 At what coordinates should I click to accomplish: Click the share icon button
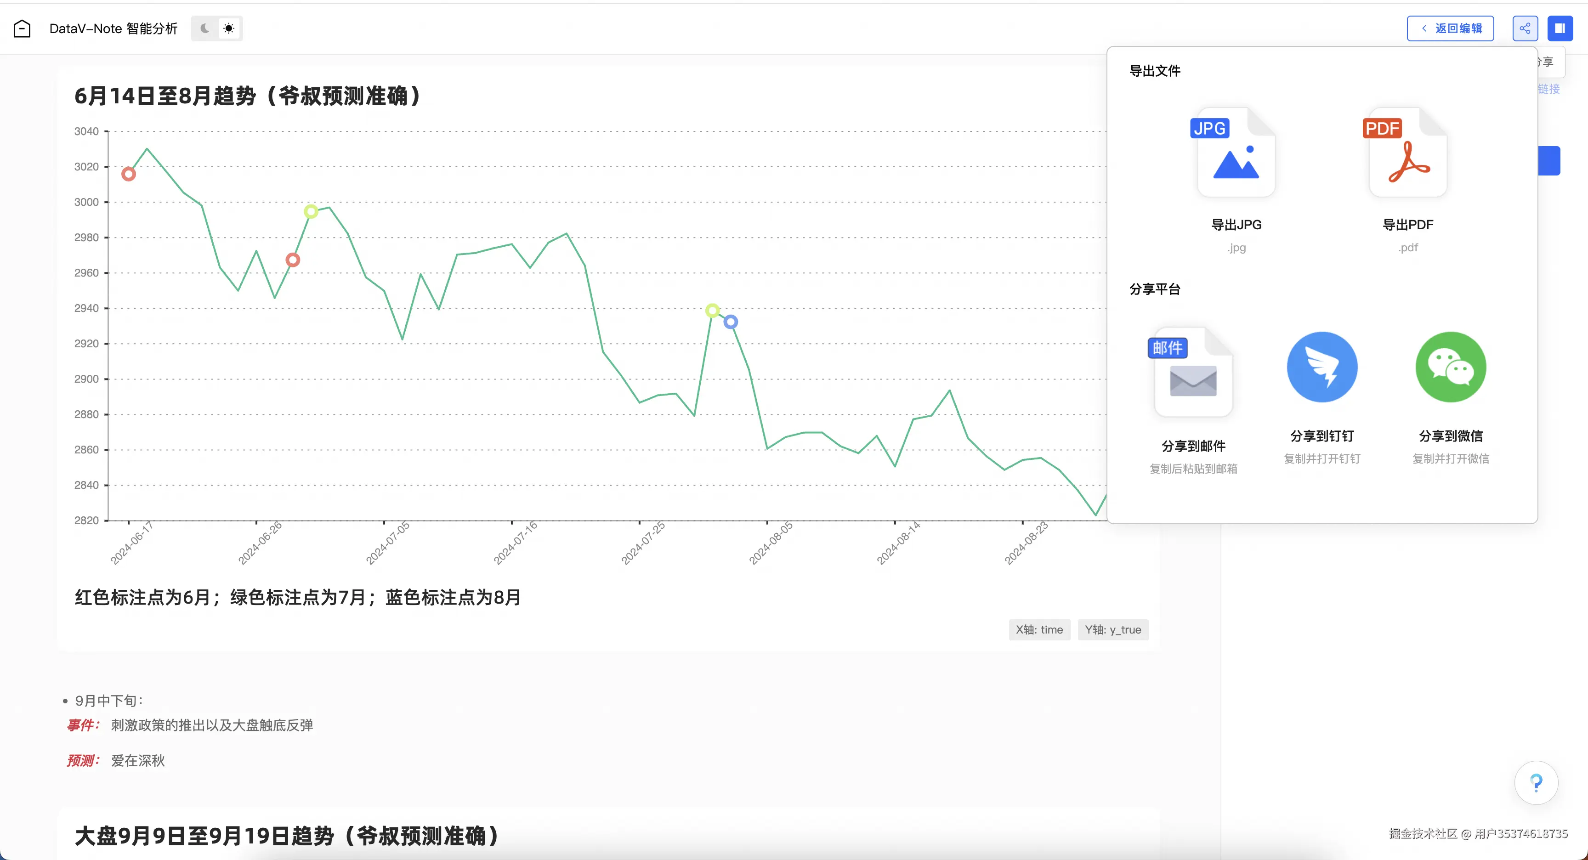point(1525,28)
